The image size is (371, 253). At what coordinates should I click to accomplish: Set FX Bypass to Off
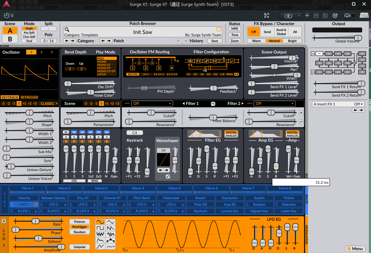click(254, 32)
